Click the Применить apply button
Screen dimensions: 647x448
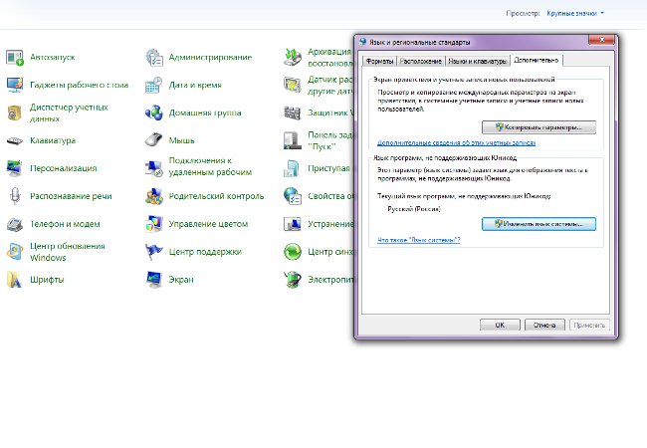pyautogui.click(x=589, y=326)
